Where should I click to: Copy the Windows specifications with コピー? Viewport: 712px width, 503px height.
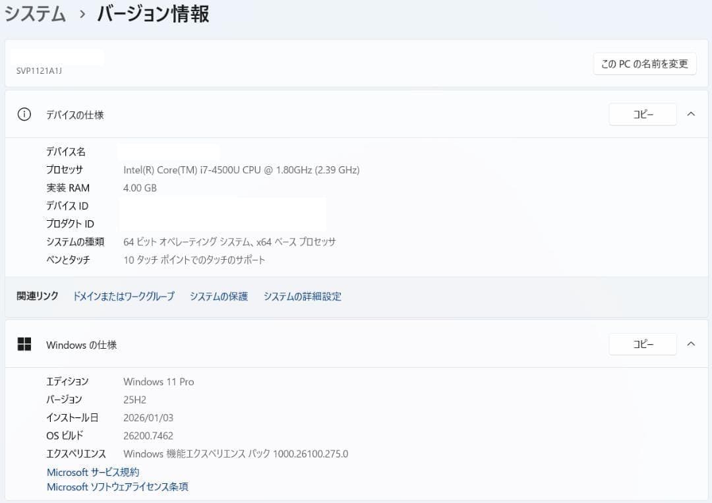[x=642, y=343]
